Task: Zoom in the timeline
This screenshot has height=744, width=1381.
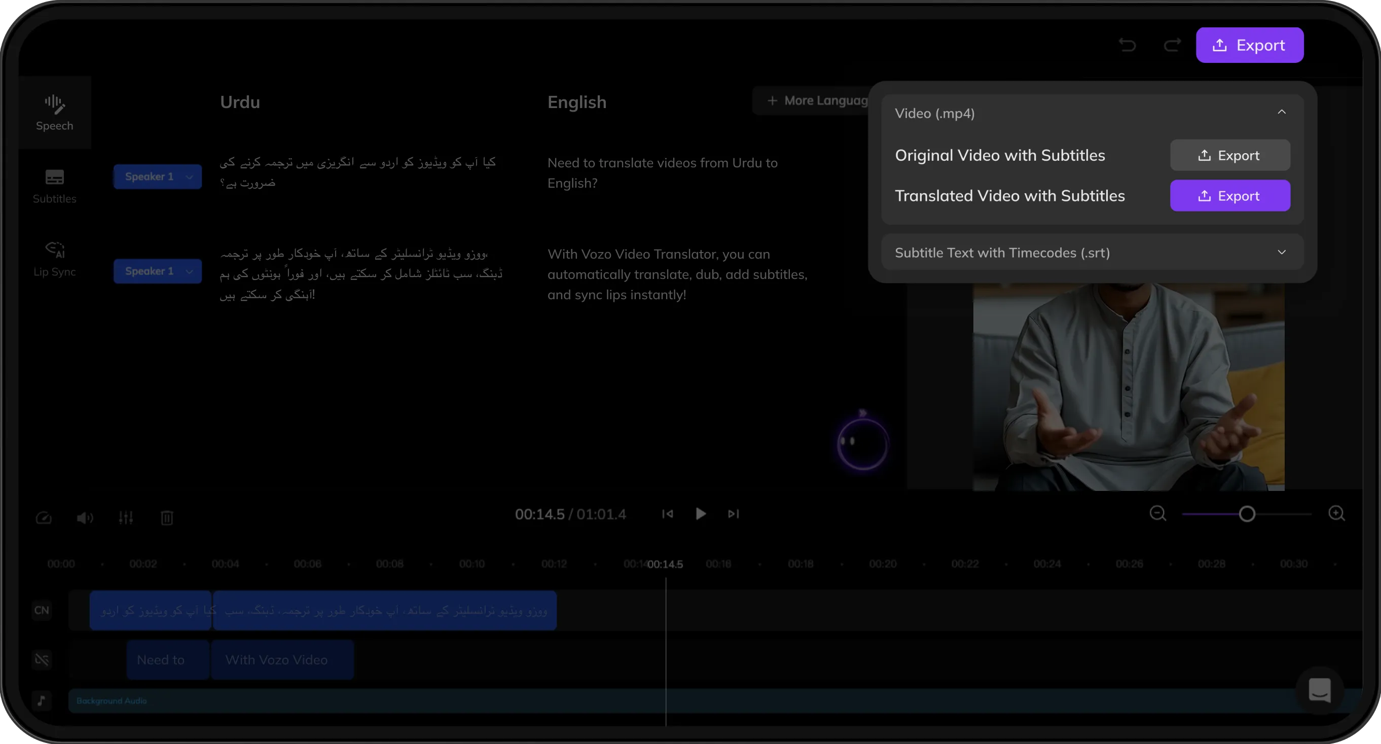Action: [x=1336, y=514]
